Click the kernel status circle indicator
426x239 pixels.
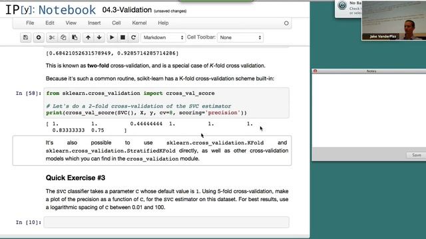click(x=286, y=23)
